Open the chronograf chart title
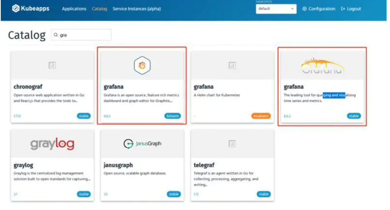390x210 pixels. point(28,87)
